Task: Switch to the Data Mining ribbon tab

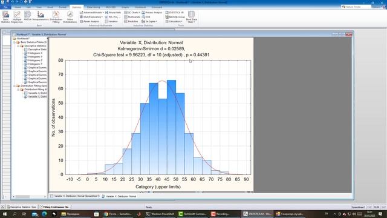Action: pos(94,7)
